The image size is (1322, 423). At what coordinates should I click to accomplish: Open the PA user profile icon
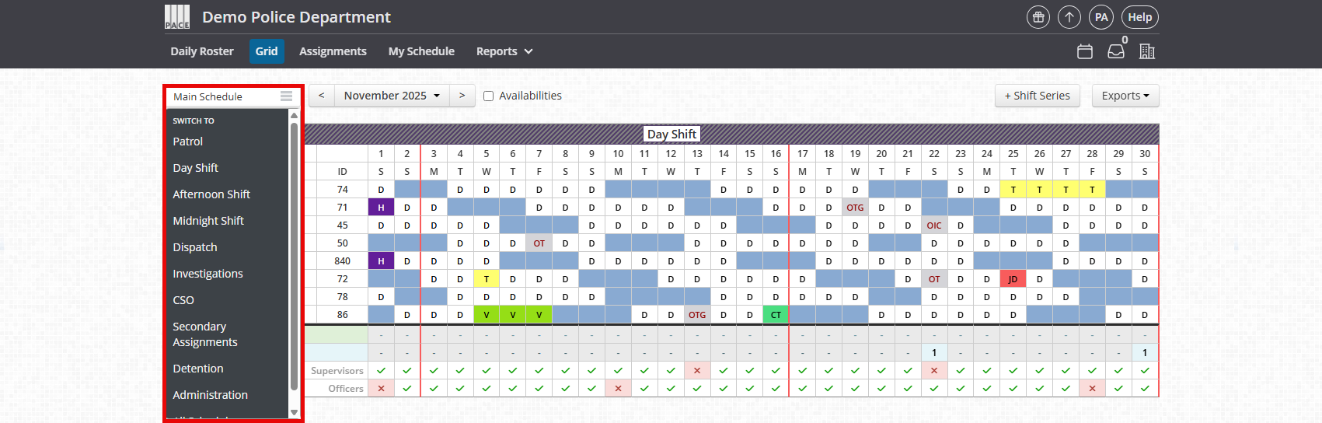pyautogui.click(x=1101, y=17)
